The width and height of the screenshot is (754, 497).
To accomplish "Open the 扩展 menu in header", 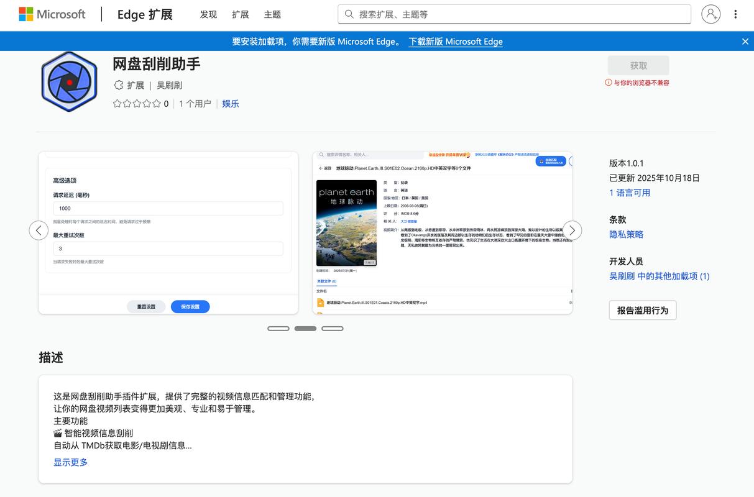I will [240, 14].
